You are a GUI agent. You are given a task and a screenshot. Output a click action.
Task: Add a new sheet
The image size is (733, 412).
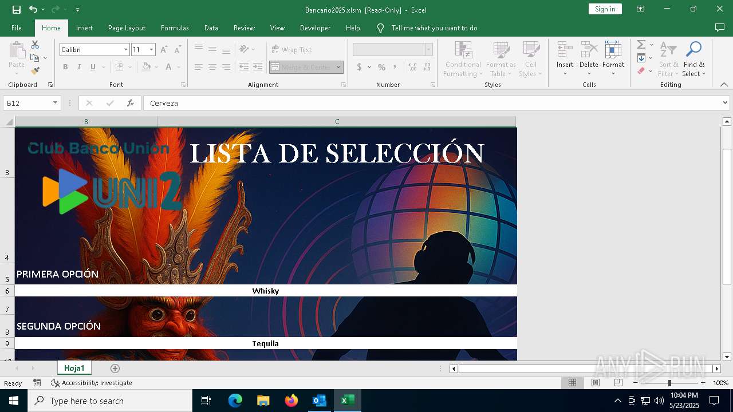coord(115,369)
